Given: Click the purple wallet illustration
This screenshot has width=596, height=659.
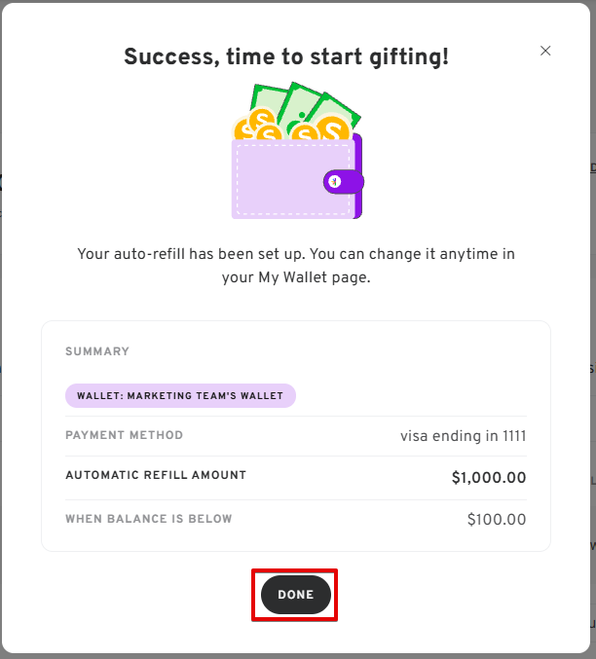Looking at the screenshot, I should [x=296, y=151].
